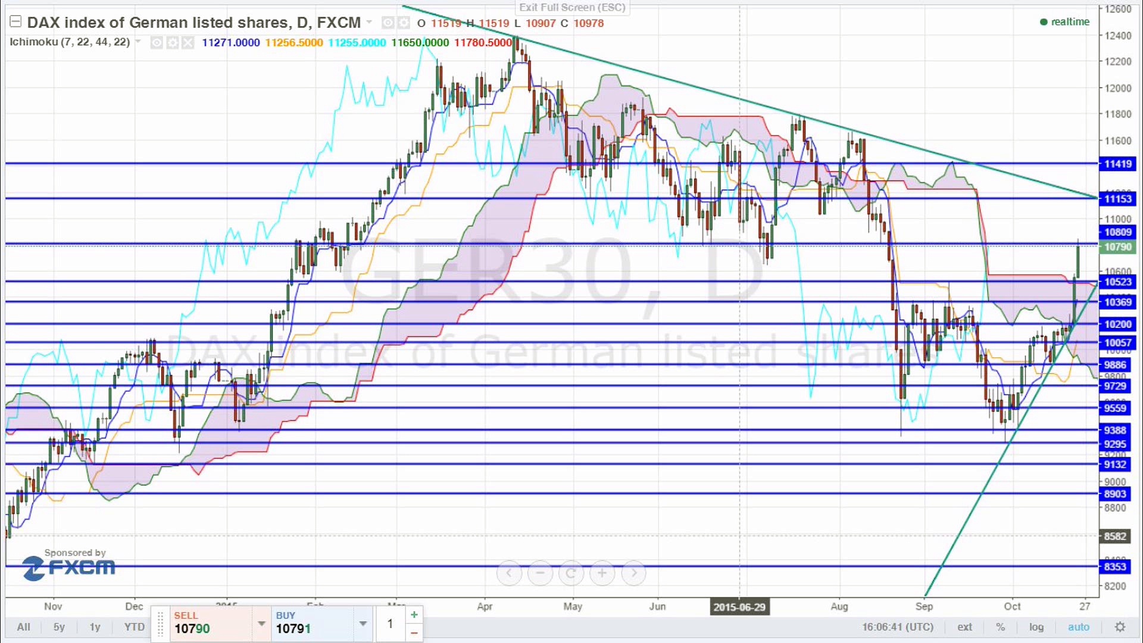Open DAX symbol format settings gear

[x=404, y=23]
